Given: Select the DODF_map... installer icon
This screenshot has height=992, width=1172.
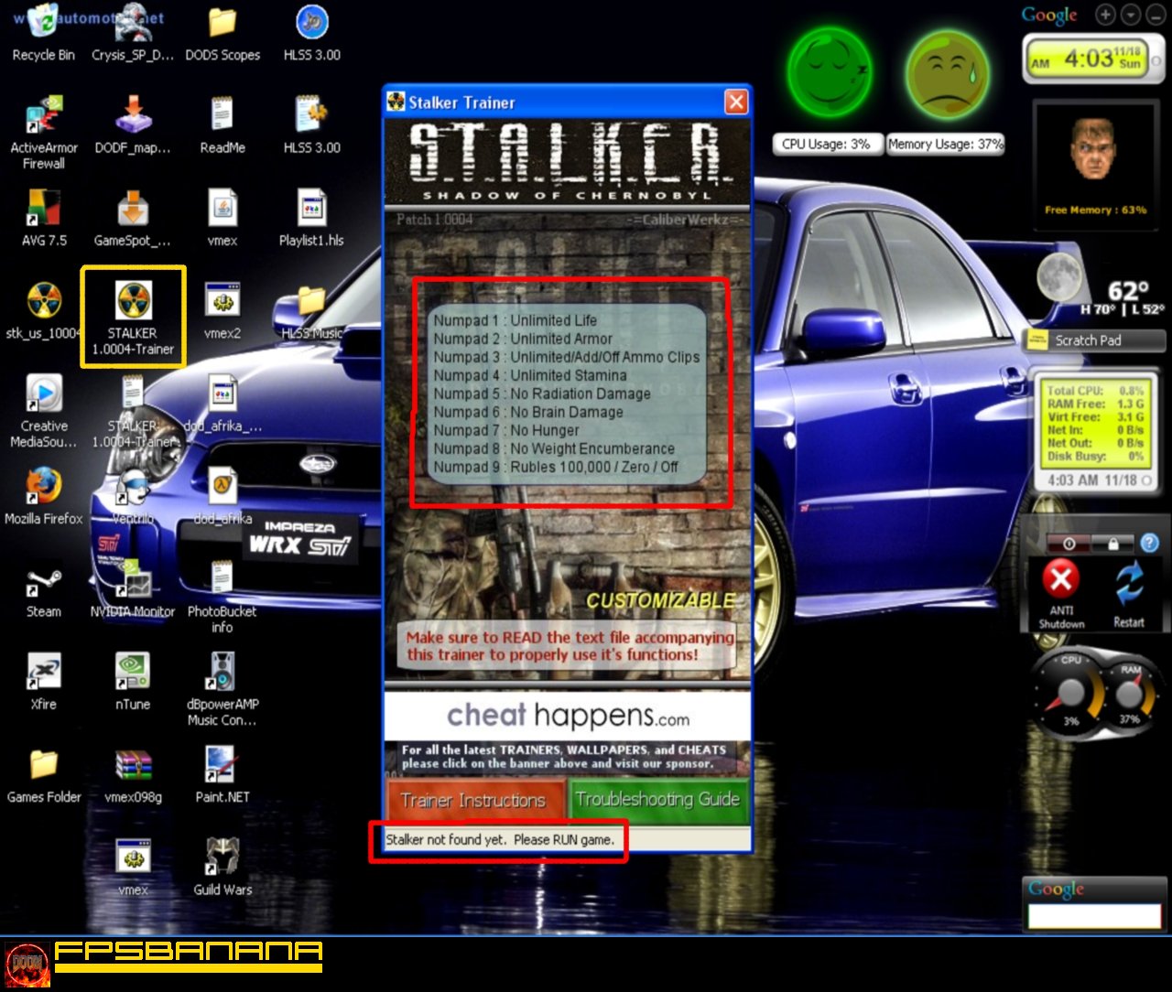Looking at the screenshot, I should coord(132,126).
